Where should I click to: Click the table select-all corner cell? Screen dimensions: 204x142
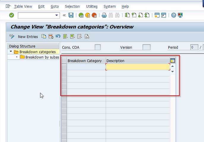point(64,61)
